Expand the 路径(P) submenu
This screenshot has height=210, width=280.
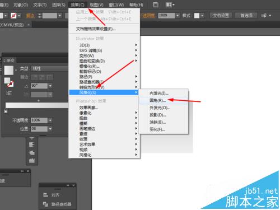point(104,77)
